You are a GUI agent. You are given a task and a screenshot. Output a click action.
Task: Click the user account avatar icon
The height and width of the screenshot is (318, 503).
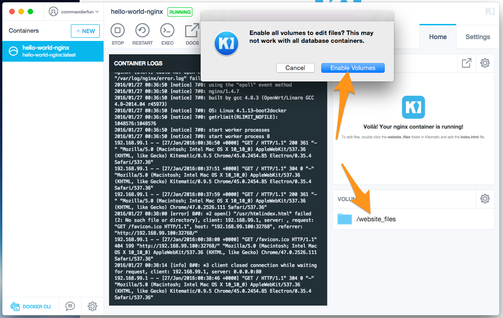(x=53, y=12)
